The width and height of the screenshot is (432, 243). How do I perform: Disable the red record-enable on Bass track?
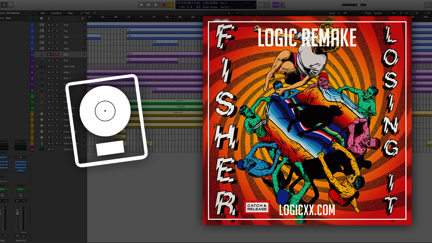(57, 54)
